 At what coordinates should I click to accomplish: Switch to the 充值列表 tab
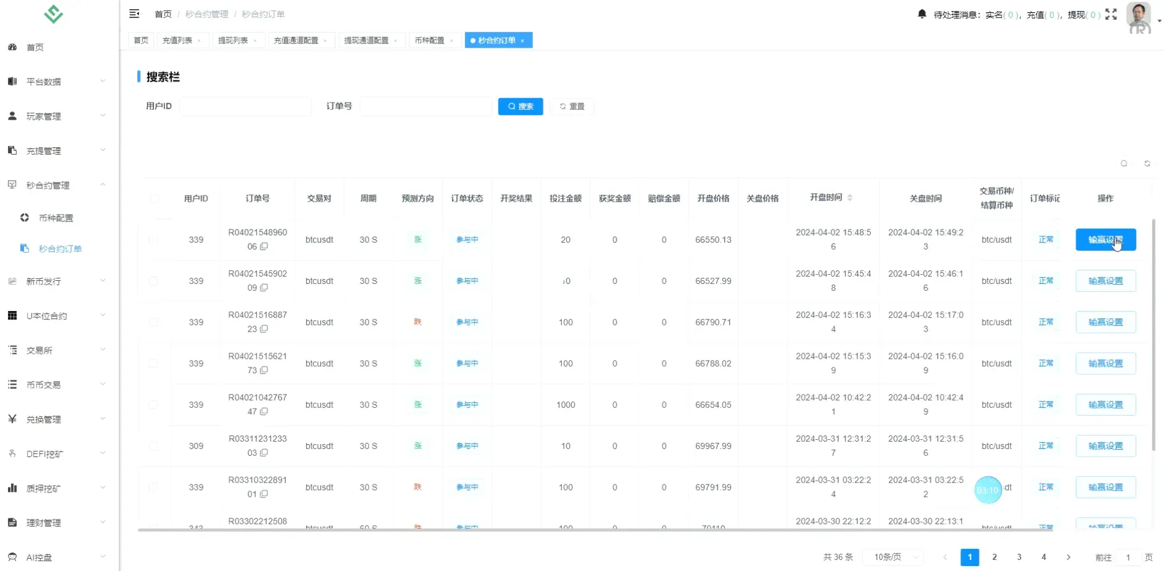[x=178, y=40]
